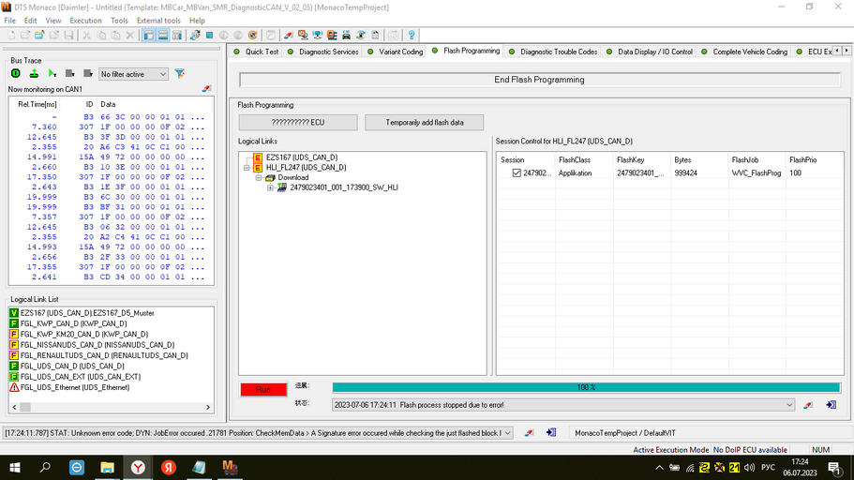Click export arrow icon beside flash status dropdown

(x=831, y=405)
